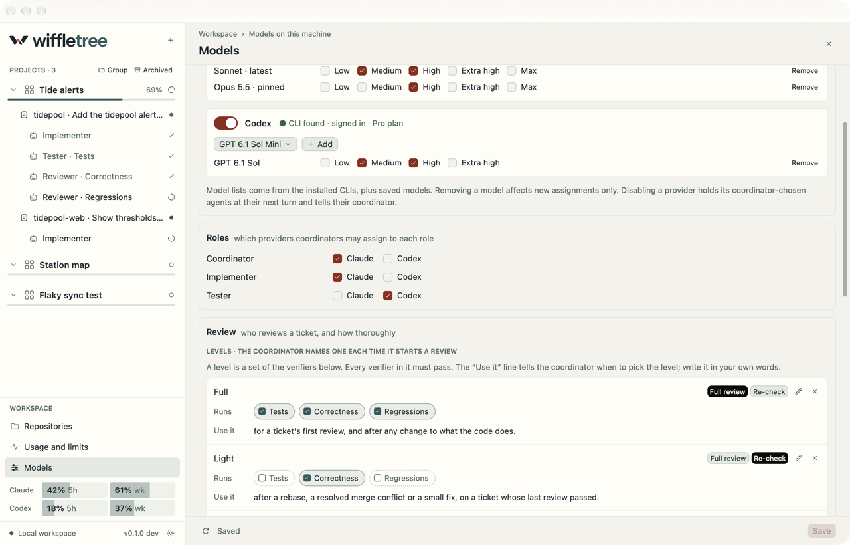Allow Claude for the Tester role
Screen dimensions: 850x545
coord(337,296)
